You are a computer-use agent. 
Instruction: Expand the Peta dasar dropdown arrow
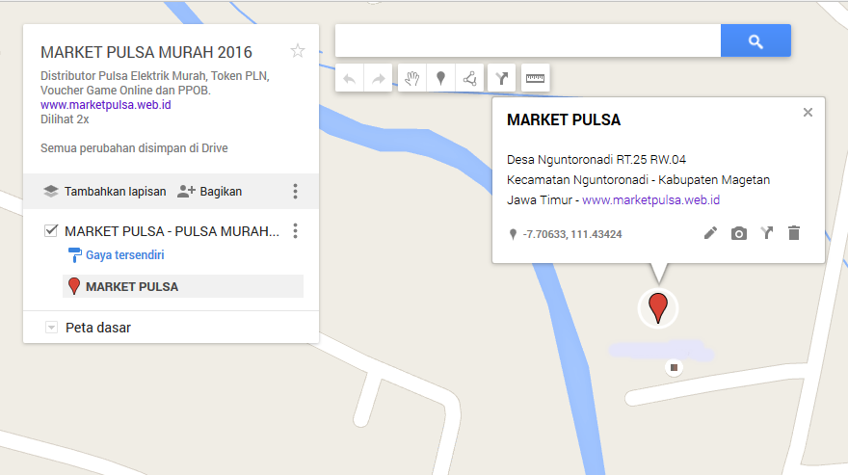(51, 328)
